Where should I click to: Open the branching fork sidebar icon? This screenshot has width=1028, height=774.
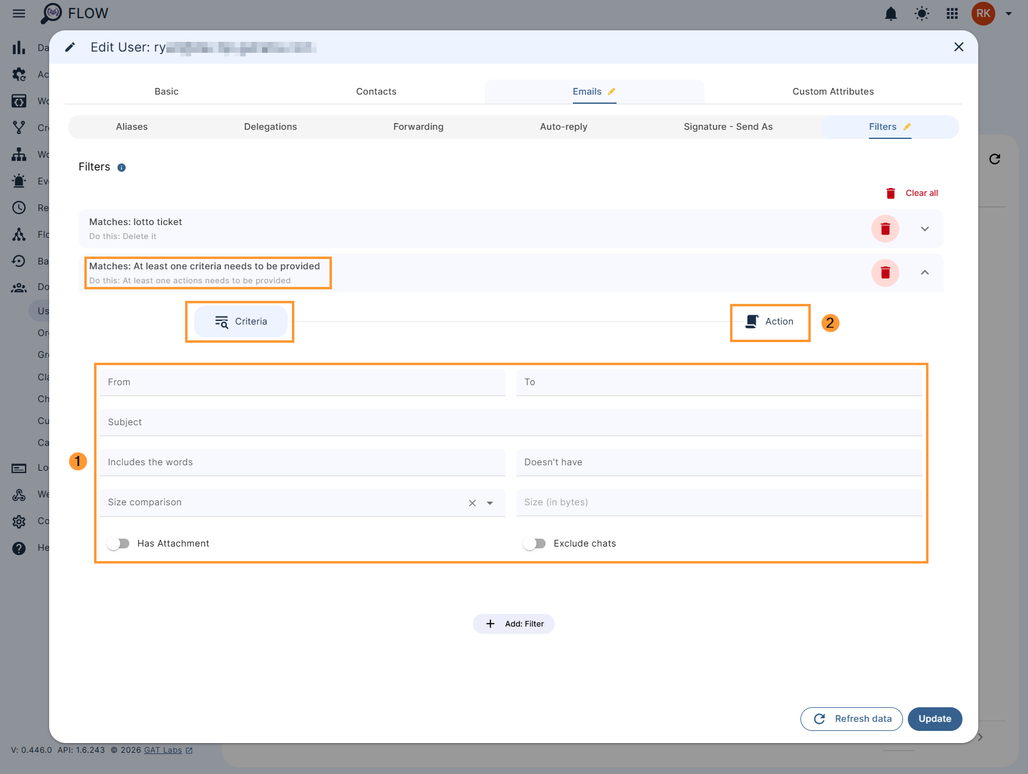pos(19,127)
